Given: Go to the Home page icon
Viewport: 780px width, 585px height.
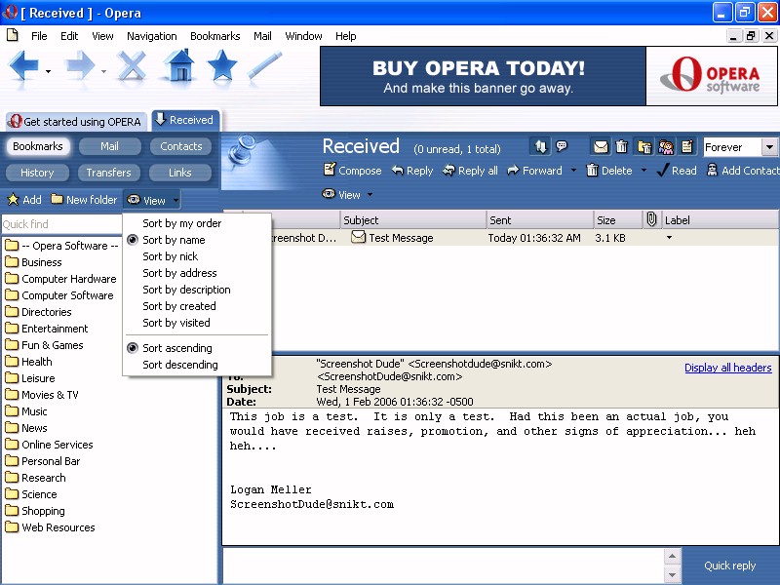Looking at the screenshot, I should (x=178, y=66).
